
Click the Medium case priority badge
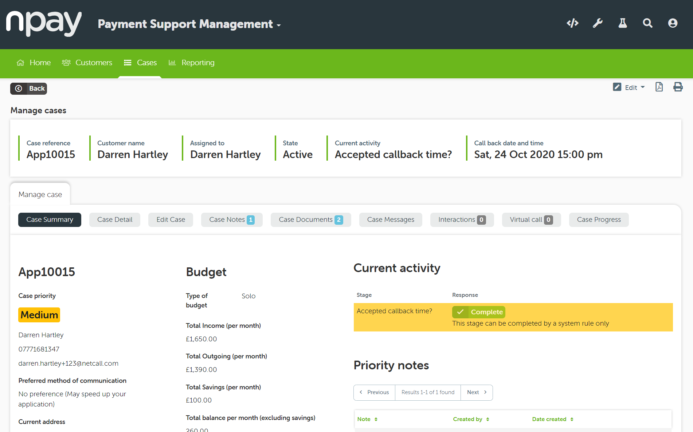[x=39, y=315]
